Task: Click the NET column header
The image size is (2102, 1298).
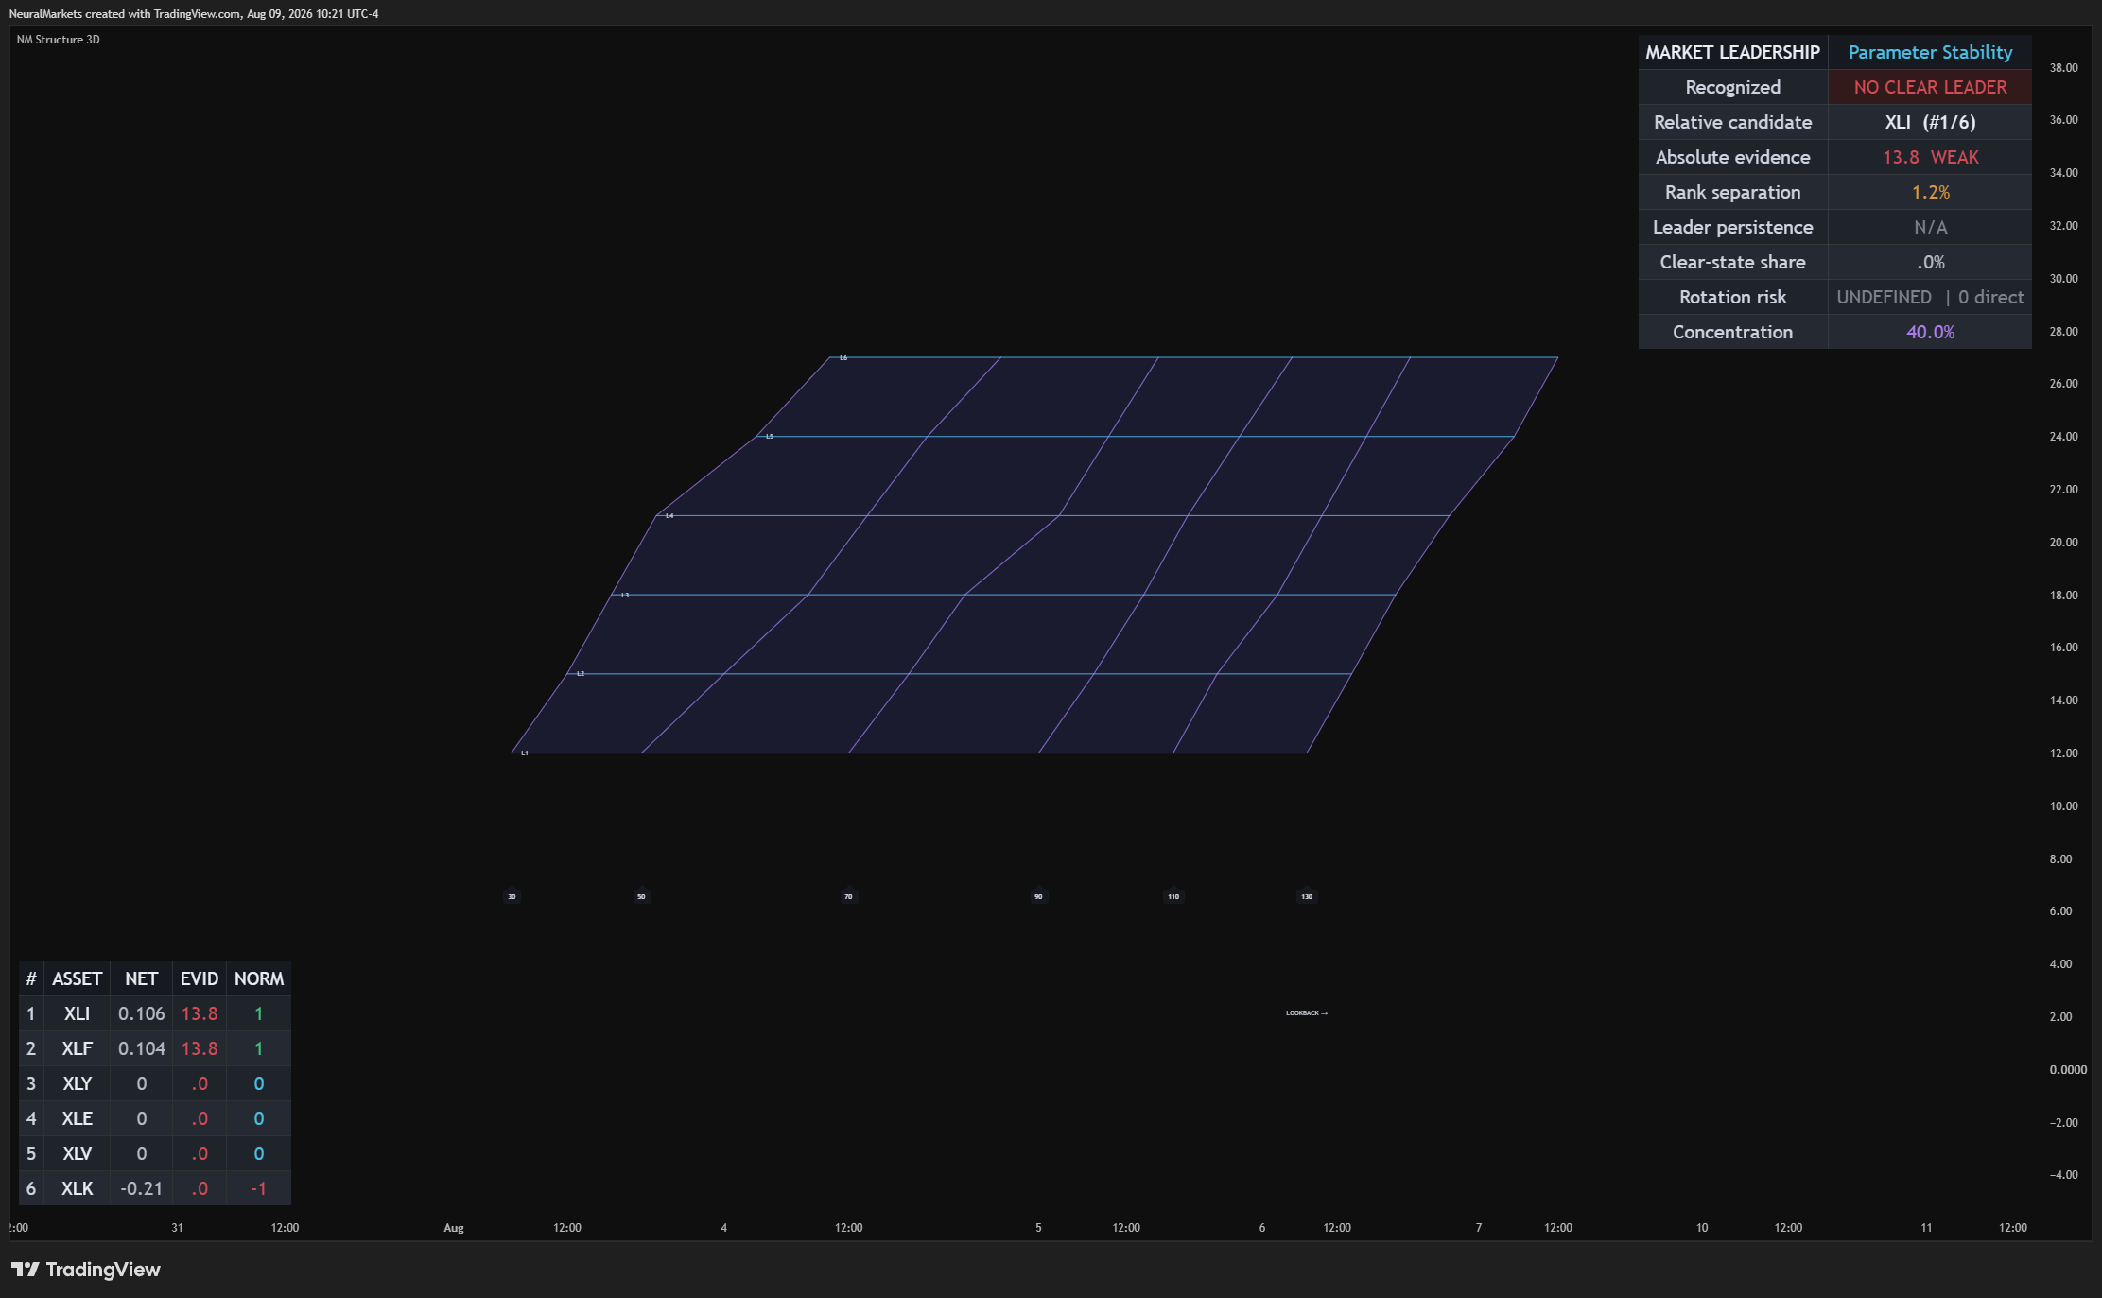Action: (141, 978)
